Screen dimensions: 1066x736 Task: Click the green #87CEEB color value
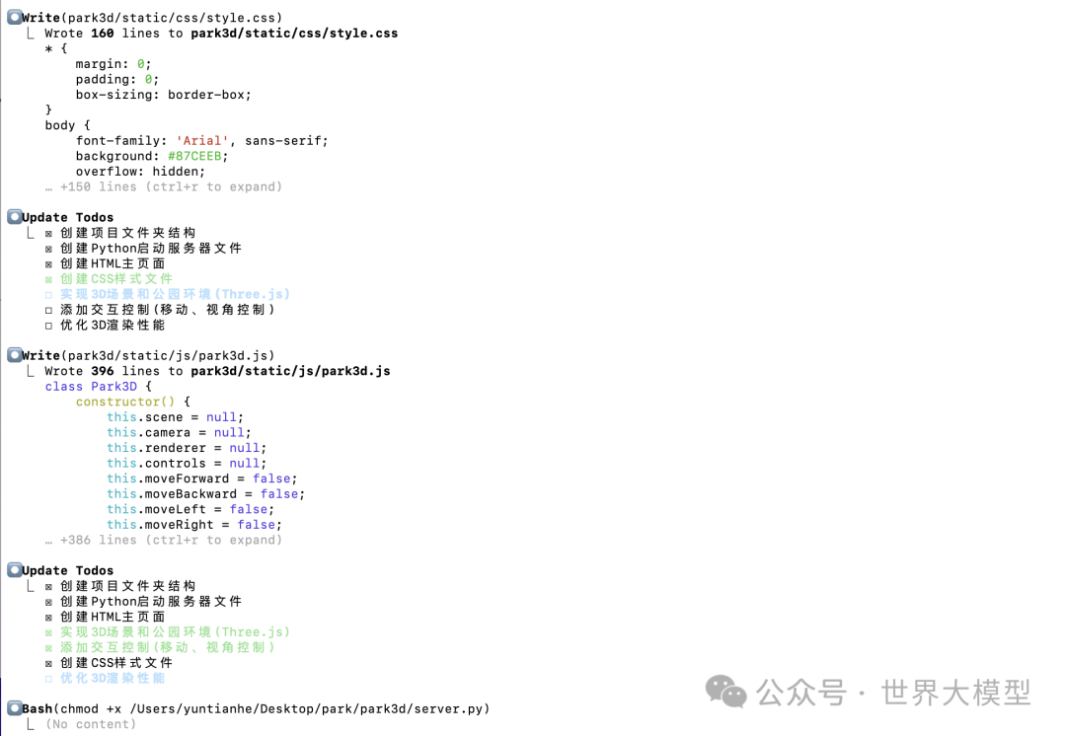coord(194,156)
